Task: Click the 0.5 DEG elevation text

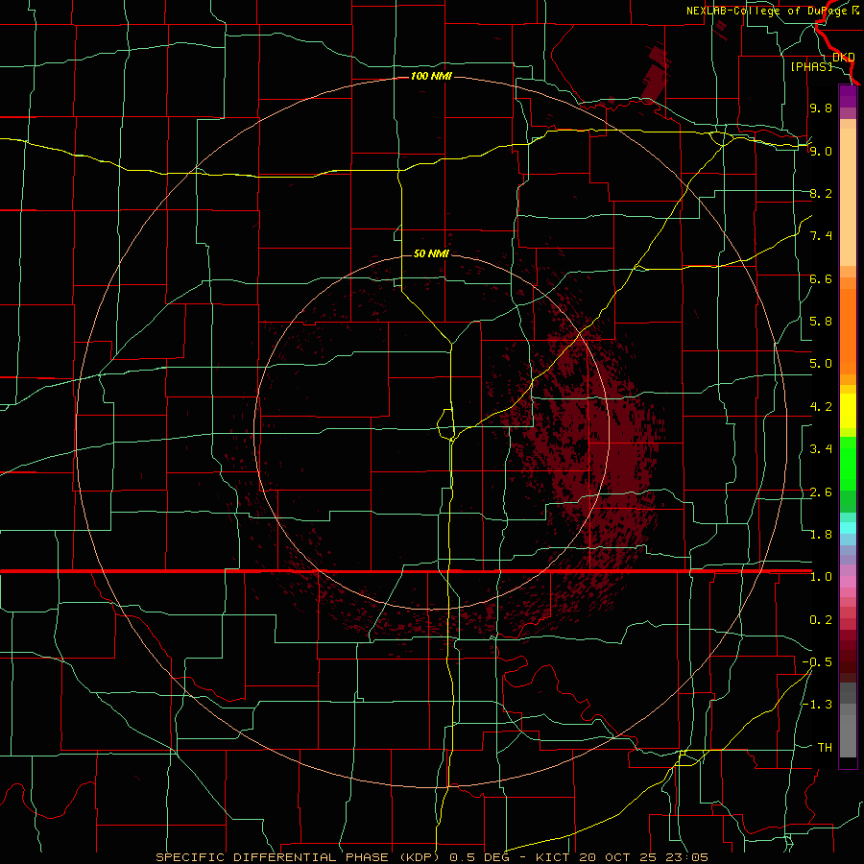Action: coord(479,857)
